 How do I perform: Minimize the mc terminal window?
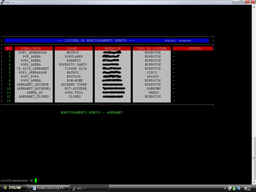click(235, 2)
